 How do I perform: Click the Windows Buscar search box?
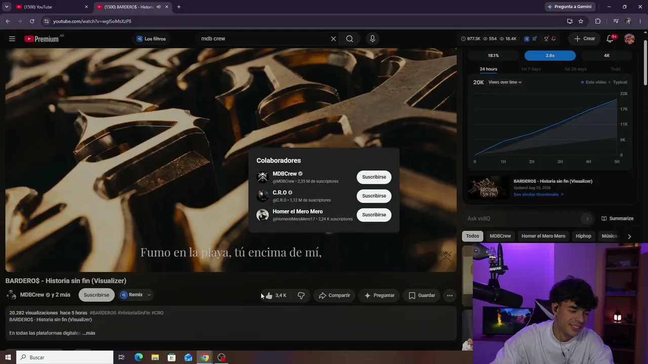coord(64,357)
